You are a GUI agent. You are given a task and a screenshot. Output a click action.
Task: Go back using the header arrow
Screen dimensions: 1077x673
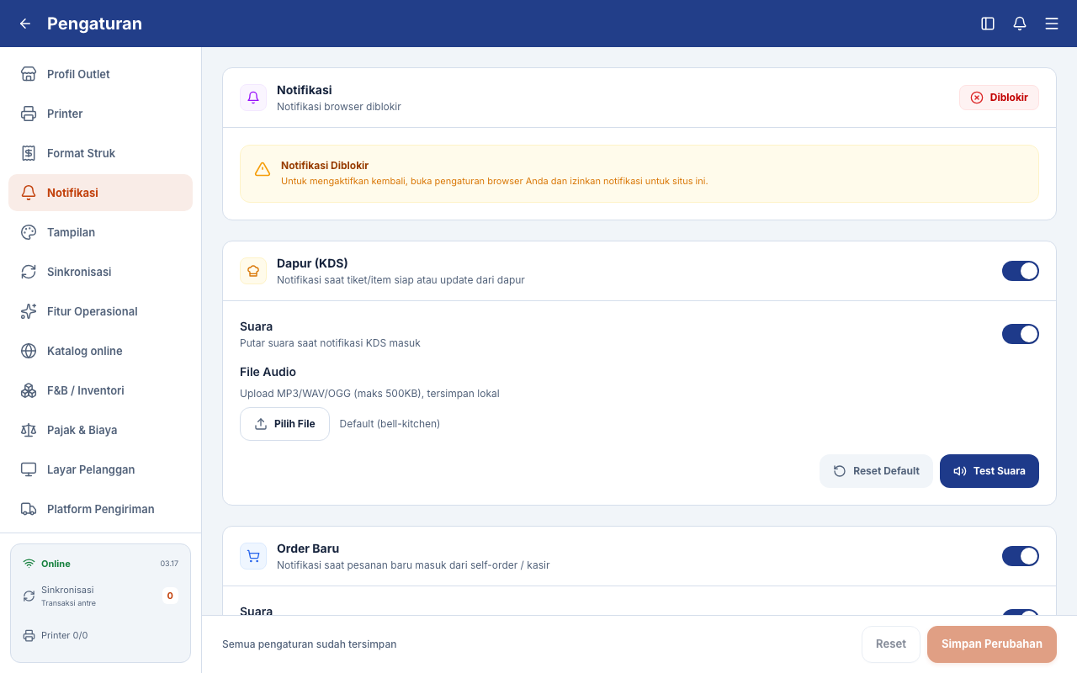(25, 24)
